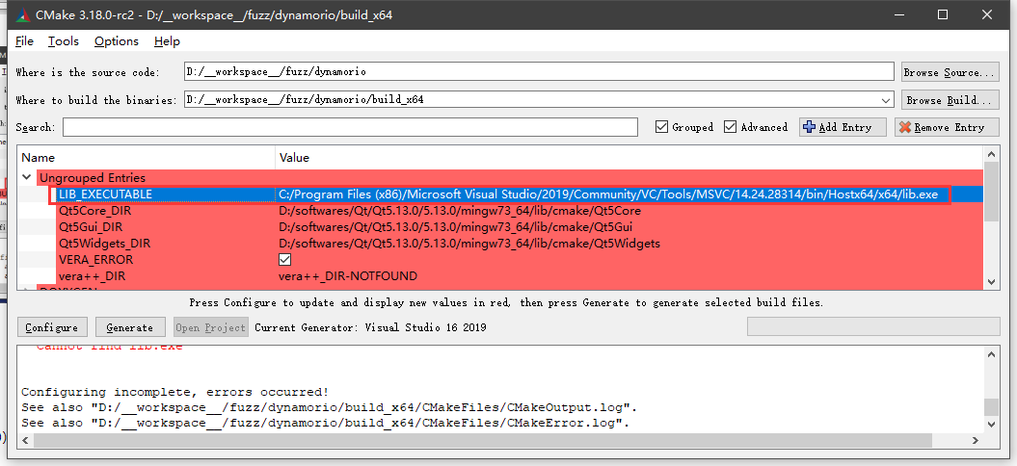Select the Qt5Gui_DIR entry
The height and width of the screenshot is (466, 1017).
[91, 227]
